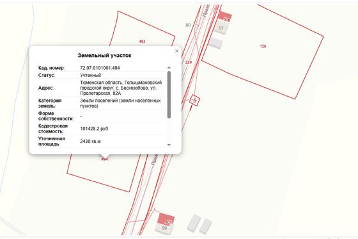Click house number 80 on the map
Screen dimensions: 358x239
pos(188,25)
